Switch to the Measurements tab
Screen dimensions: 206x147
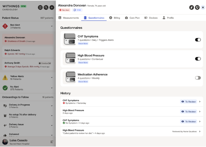tap(69, 18)
